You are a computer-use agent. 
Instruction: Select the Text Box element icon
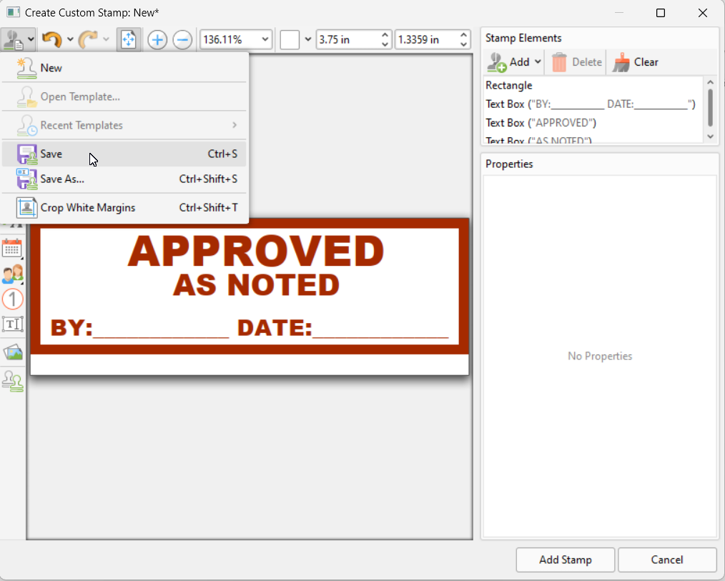click(12, 324)
